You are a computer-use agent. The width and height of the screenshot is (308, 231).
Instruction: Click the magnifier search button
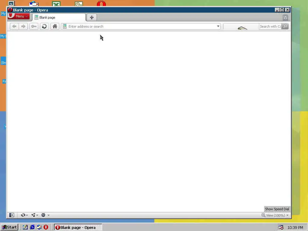coord(285,26)
